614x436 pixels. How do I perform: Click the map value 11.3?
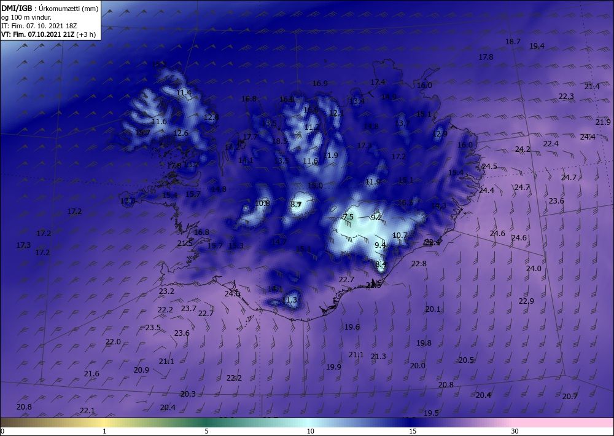290,300
